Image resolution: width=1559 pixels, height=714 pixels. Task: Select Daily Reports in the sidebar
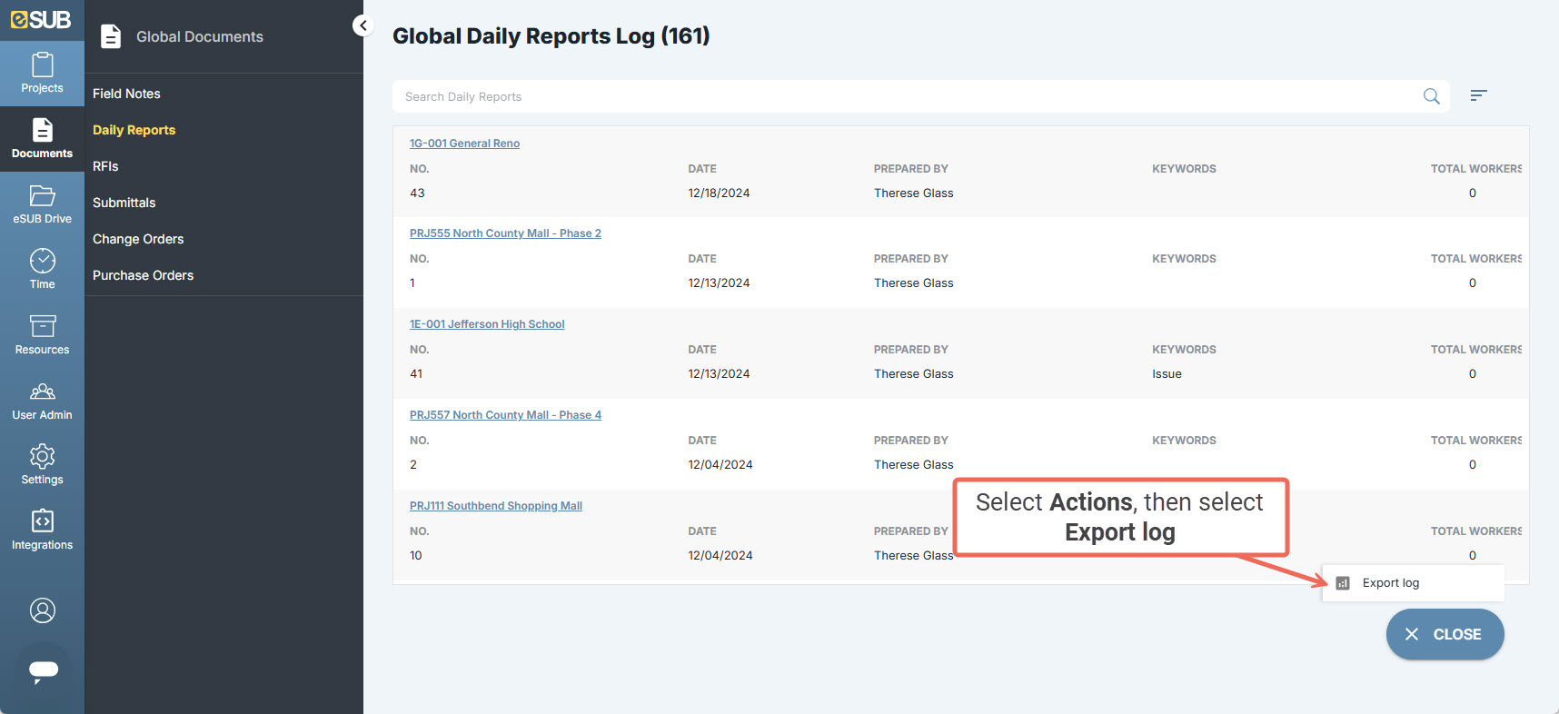click(x=134, y=130)
